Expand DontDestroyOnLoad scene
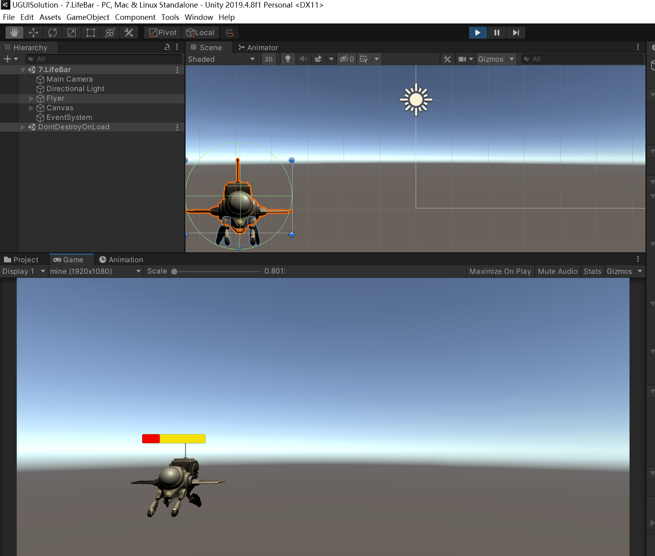Image resolution: width=655 pixels, height=556 pixels. [x=23, y=127]
